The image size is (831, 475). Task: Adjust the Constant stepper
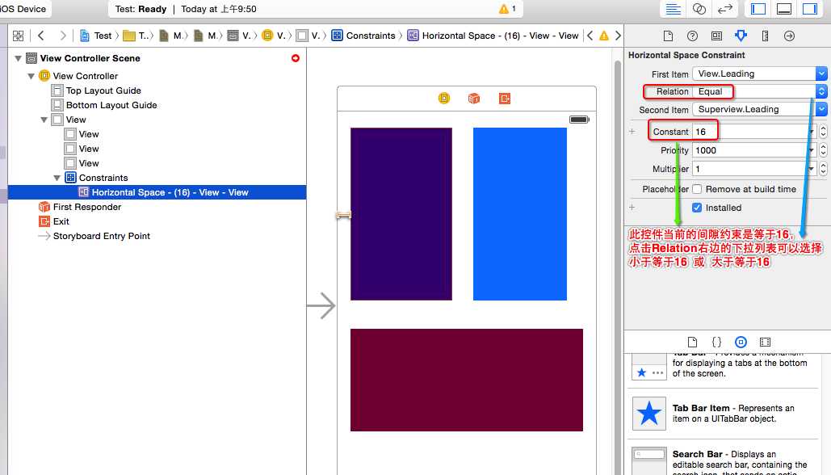(x=823, y=132)
